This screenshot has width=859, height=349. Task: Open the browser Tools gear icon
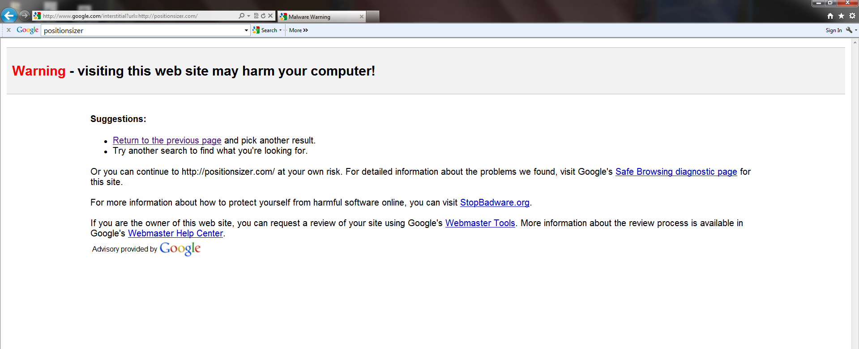(x=852, y=16)
